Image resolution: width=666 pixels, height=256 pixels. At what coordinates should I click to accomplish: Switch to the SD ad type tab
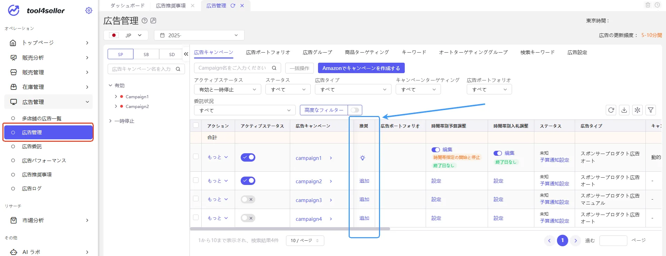click(172, 54)
